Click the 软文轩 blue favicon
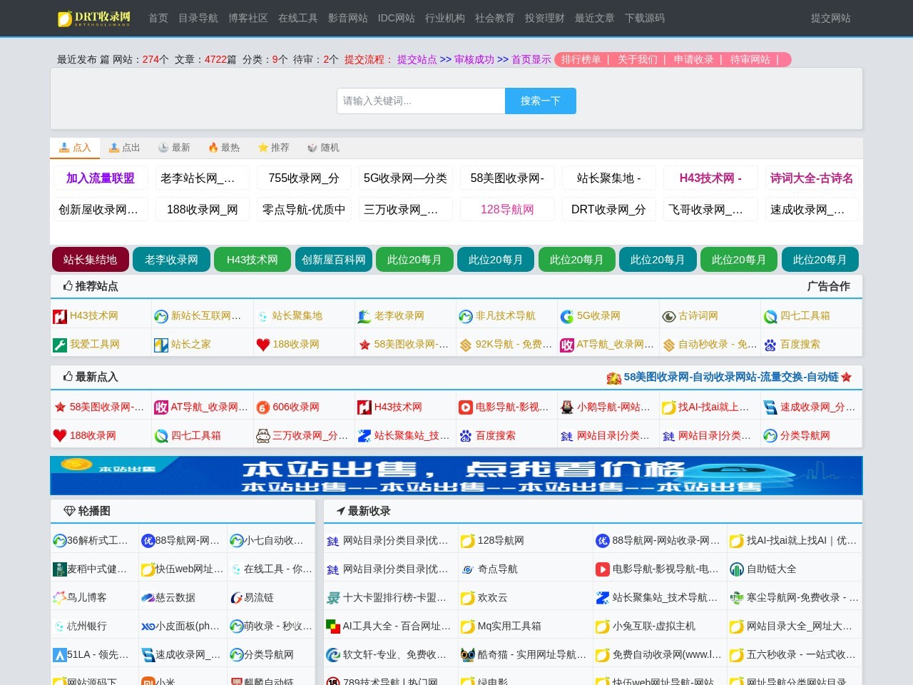The width and height of the screenshot is (913, 685). point(333,655)
